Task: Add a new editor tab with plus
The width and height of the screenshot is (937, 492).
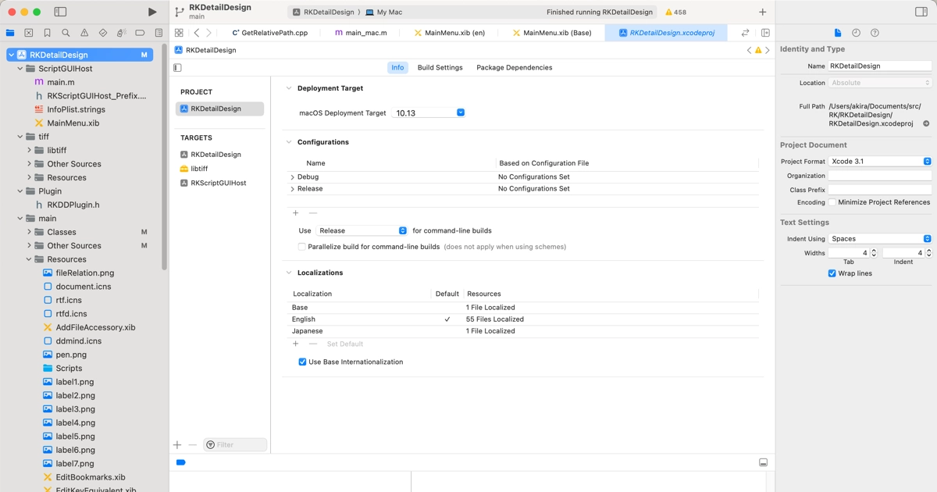Action: [x=763, y=12]
